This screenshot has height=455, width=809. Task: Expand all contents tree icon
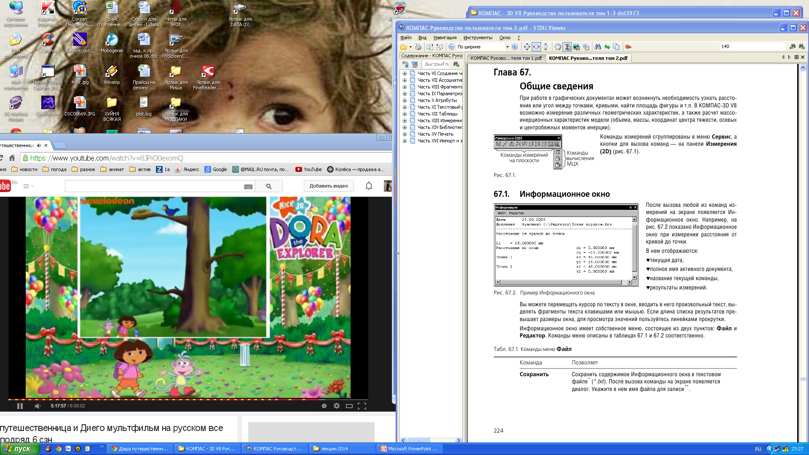(x=405, y=64)
